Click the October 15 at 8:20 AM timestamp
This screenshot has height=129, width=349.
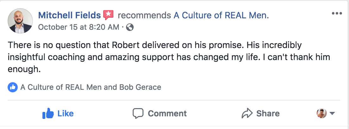79,27
